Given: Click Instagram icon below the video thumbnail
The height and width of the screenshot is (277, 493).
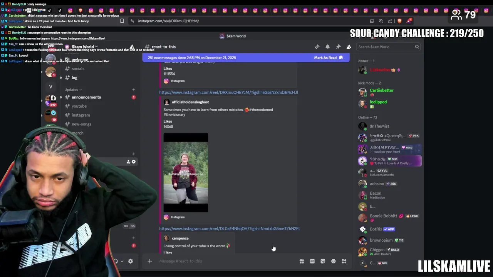Looking at the screenshot, I should coord(166,217).
